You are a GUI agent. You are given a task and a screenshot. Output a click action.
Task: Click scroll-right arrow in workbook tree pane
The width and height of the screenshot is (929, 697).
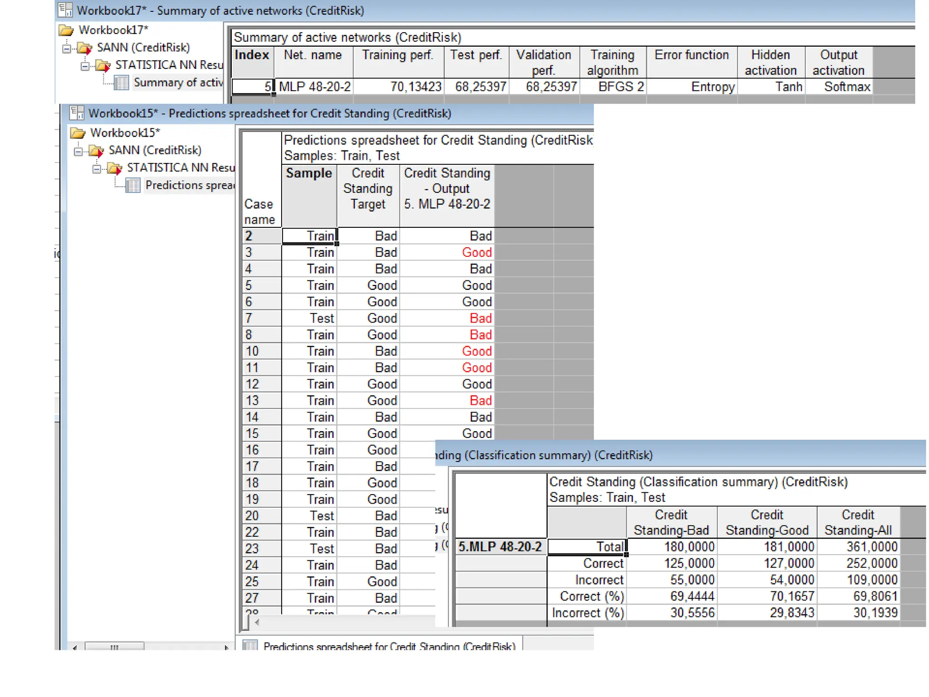(x=226, y=647)
